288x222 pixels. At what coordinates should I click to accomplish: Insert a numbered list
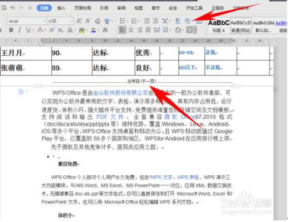click(x=134, y=21)
